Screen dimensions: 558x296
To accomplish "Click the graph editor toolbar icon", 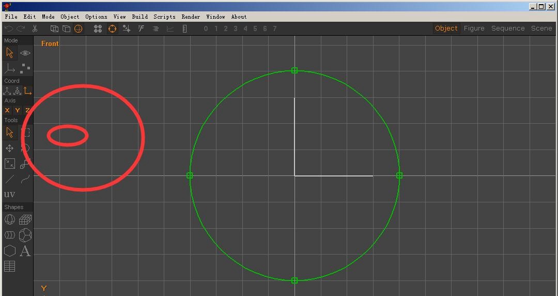I will pyautogui.click(x=170, y=28).
